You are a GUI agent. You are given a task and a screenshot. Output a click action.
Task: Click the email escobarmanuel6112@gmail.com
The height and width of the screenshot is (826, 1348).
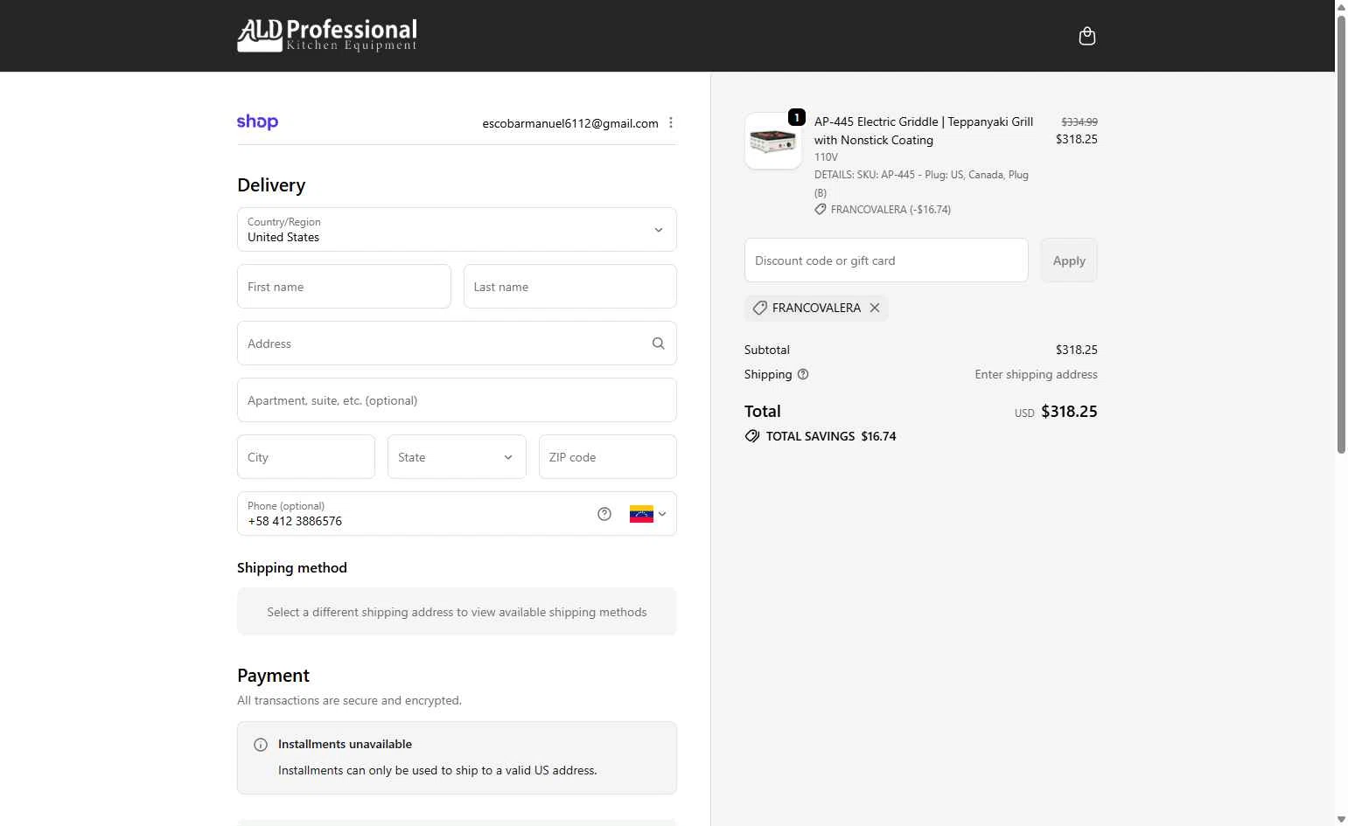(x=570, y=123)
